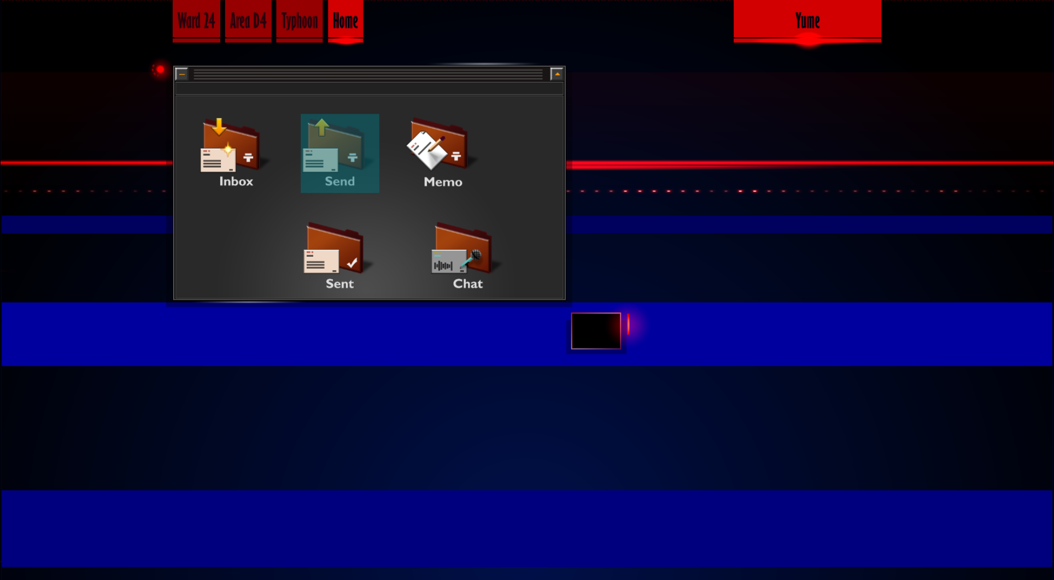Select the Typhoon tab
The height and width of the screenshot is (580, 1054).
(x=300, y=21)
